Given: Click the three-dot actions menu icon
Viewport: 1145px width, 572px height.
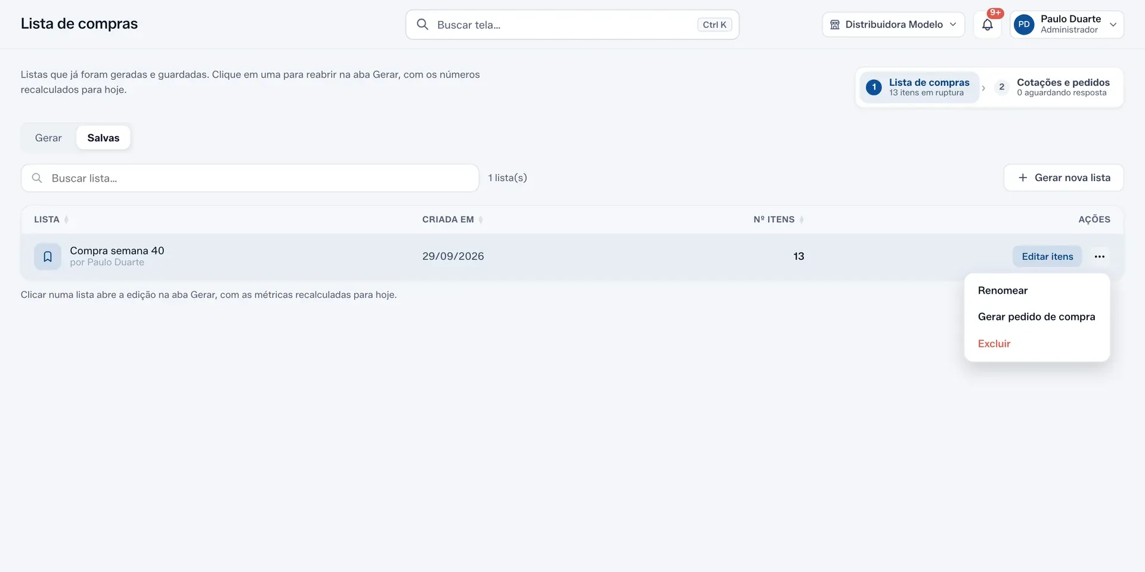Looking at the screenshot, I should coord(1100,256).
